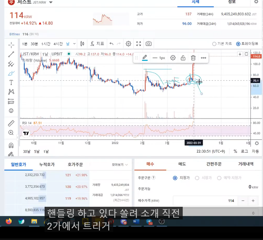Viewport: 263px width, 240px height.
Task: Open drawing settings gear in floating toolbar
Action: click(x=173, y=58)
